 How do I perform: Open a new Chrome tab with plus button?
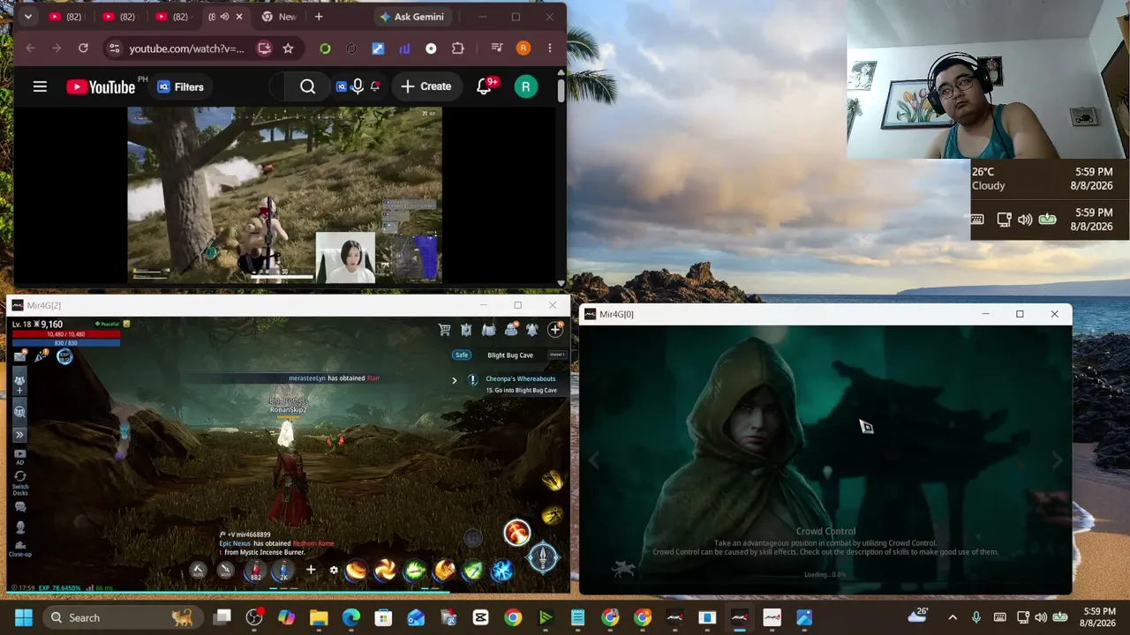pyautogui.click(x=319, y=17)
